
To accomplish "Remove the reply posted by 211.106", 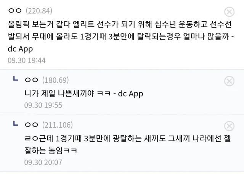I will coord(229,126).
